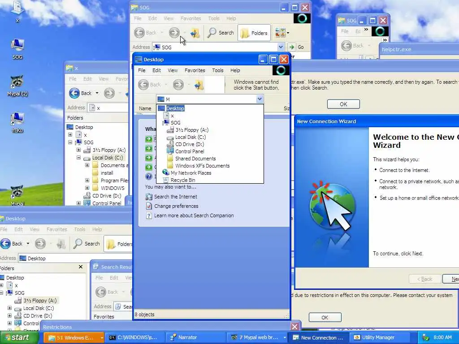Open the address dropdown arrow in SOG window
459x344 pixels.
click(x=281, y=47)
